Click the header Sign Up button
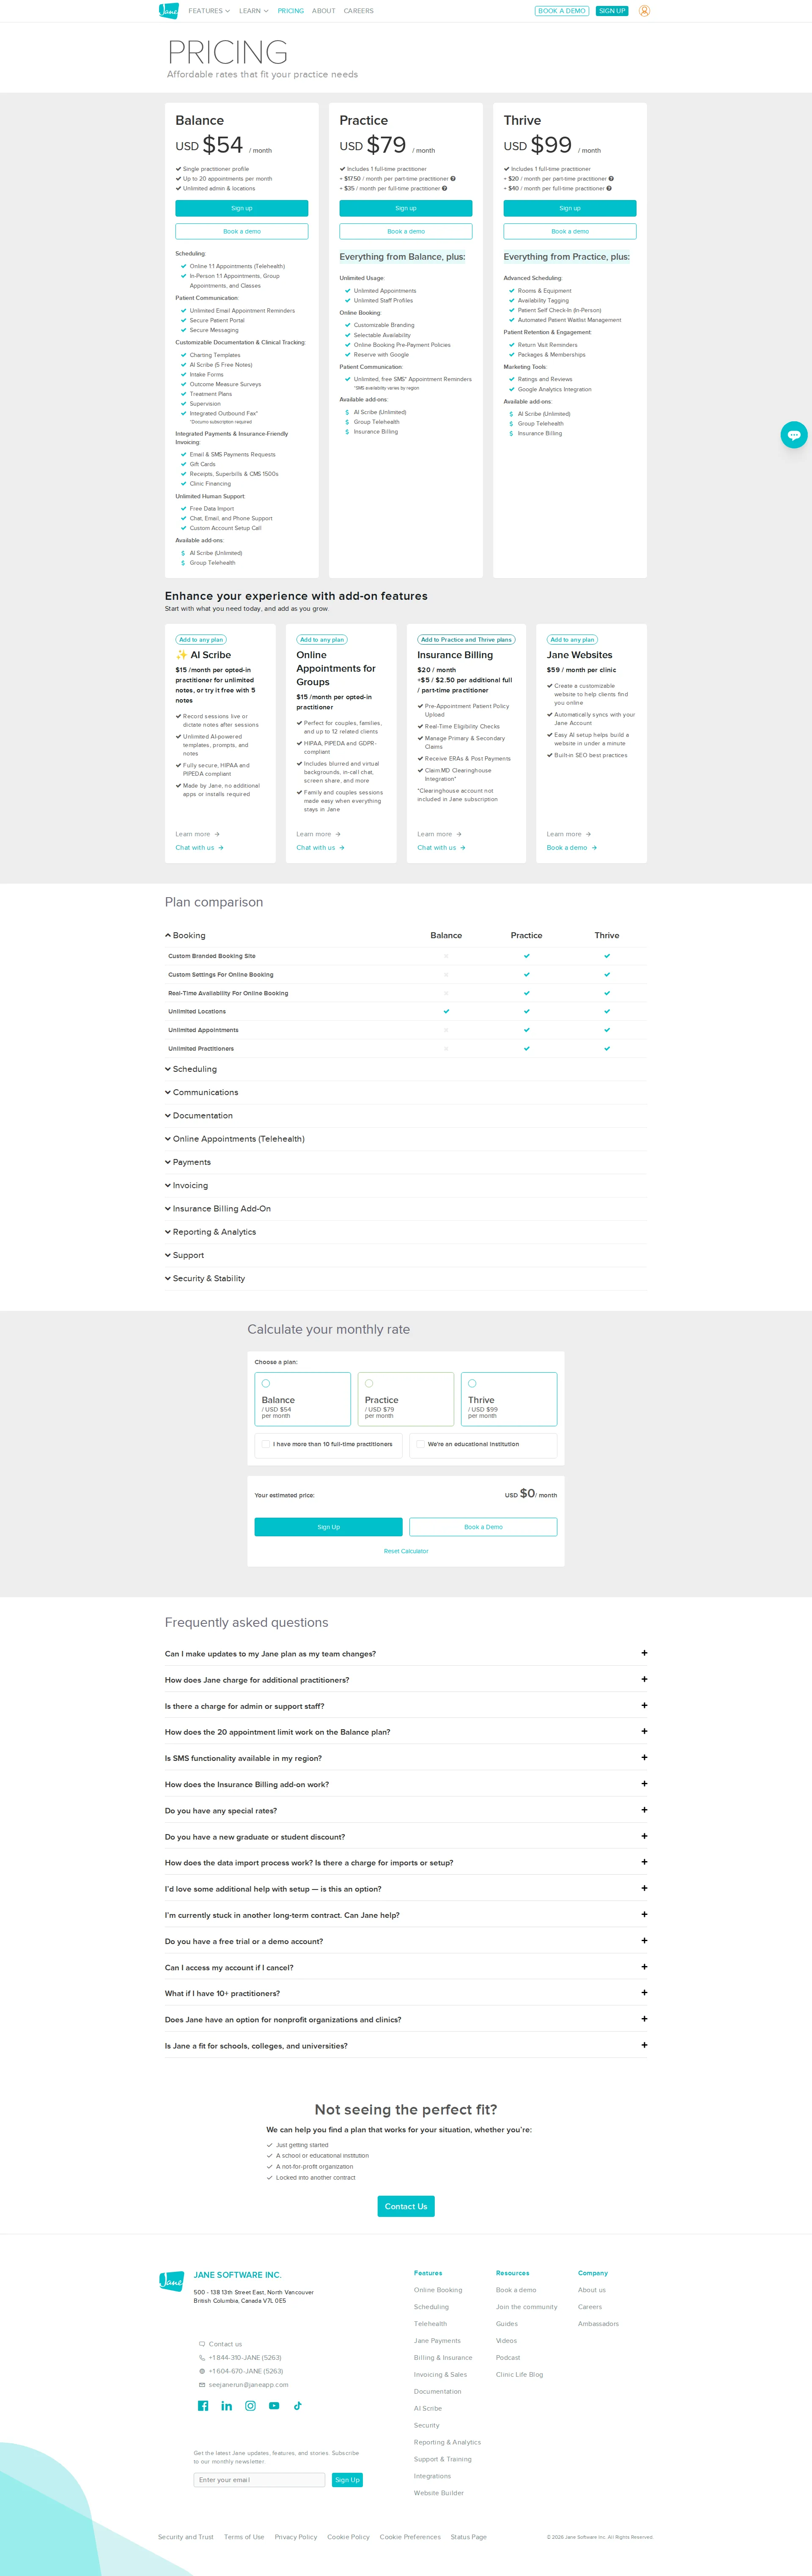Viewport: 812px width, 2576px height. click(612, 11)
